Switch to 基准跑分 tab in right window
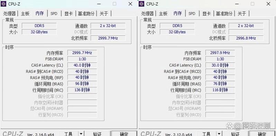Viewport: 276px width, 136px height. 224,13
